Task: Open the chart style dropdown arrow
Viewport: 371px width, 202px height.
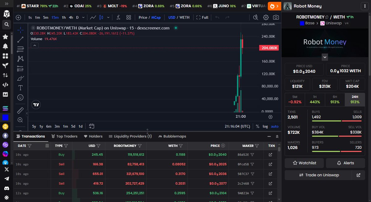Action: point(109,18)
